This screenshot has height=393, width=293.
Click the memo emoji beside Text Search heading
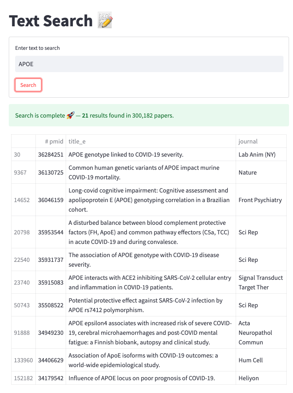pos(103,21)
